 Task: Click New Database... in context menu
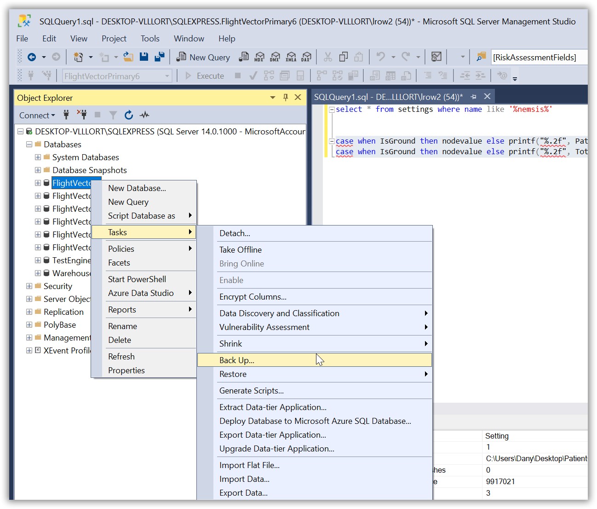coord(144,188)
